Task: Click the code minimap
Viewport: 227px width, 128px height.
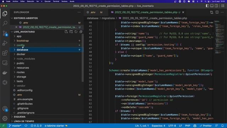Action: (220, 37)
